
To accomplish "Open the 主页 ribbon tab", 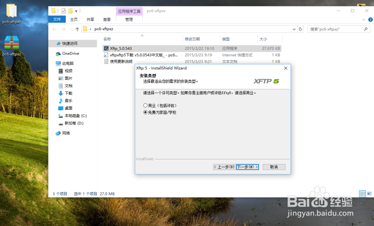I will (74, 19).
